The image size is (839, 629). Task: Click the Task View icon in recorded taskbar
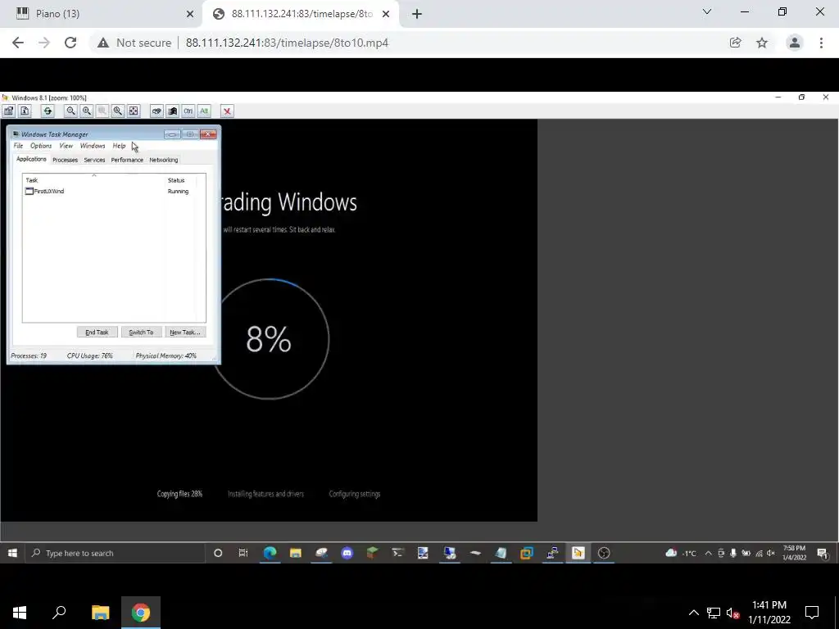coord(243,553)
